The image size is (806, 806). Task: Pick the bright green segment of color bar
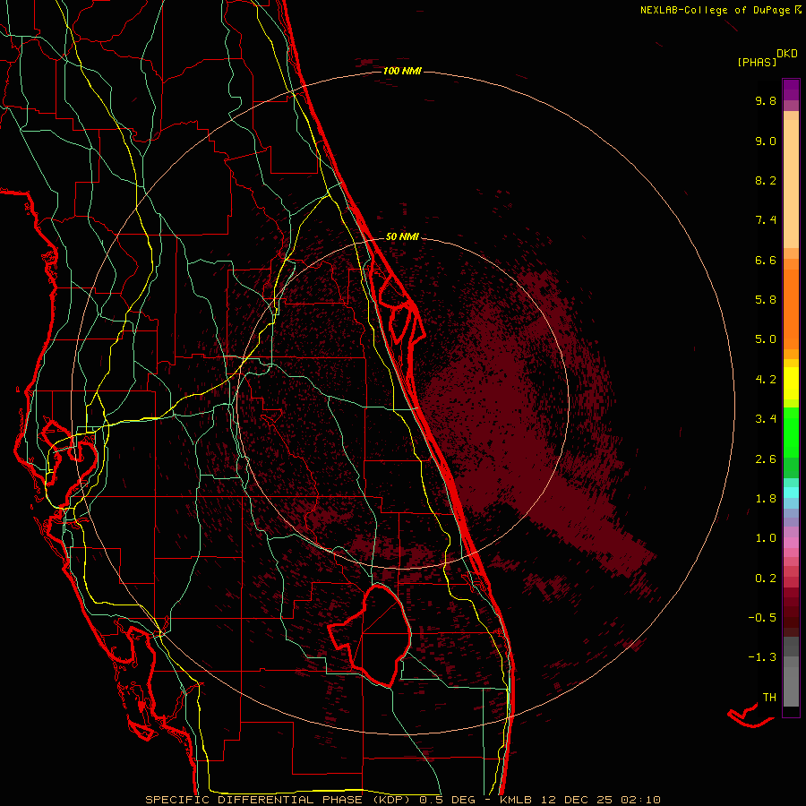pos(791,433)
